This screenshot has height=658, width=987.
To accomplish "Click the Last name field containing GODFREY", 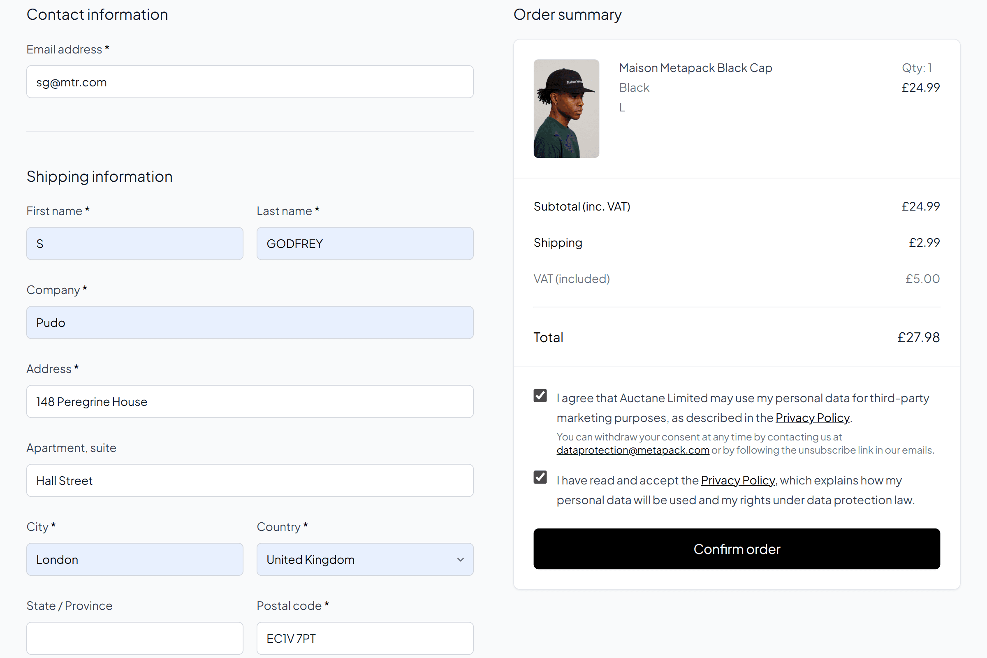I will (x=365, y=243).
